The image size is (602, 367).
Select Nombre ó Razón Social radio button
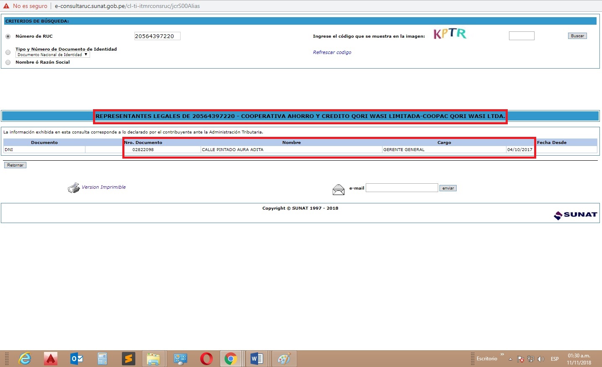tap(8, 62)
